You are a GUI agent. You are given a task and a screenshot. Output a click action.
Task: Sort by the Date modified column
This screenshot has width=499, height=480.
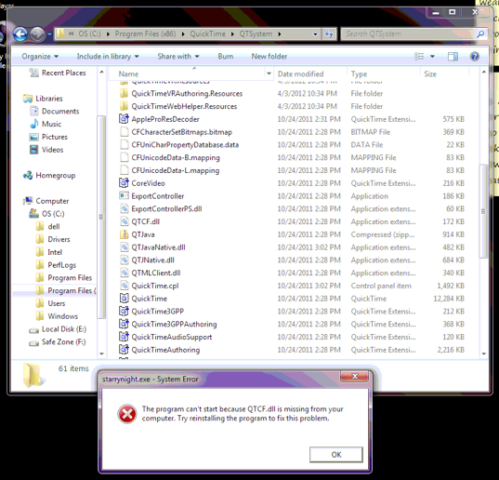[300, 73]
